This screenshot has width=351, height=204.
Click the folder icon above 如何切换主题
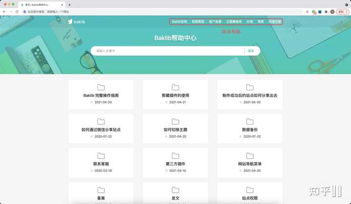pos(175,121)
